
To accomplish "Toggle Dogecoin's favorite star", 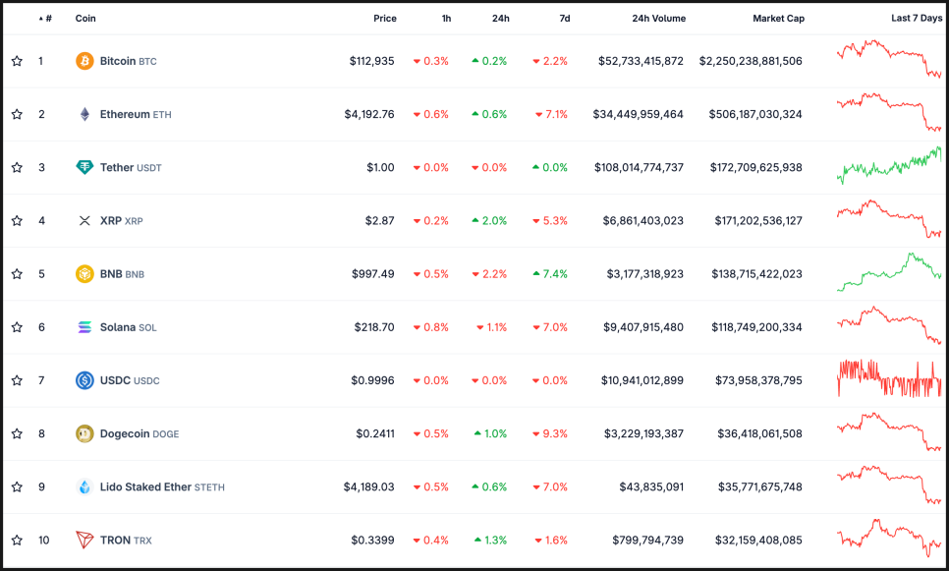I will point(17,433).
